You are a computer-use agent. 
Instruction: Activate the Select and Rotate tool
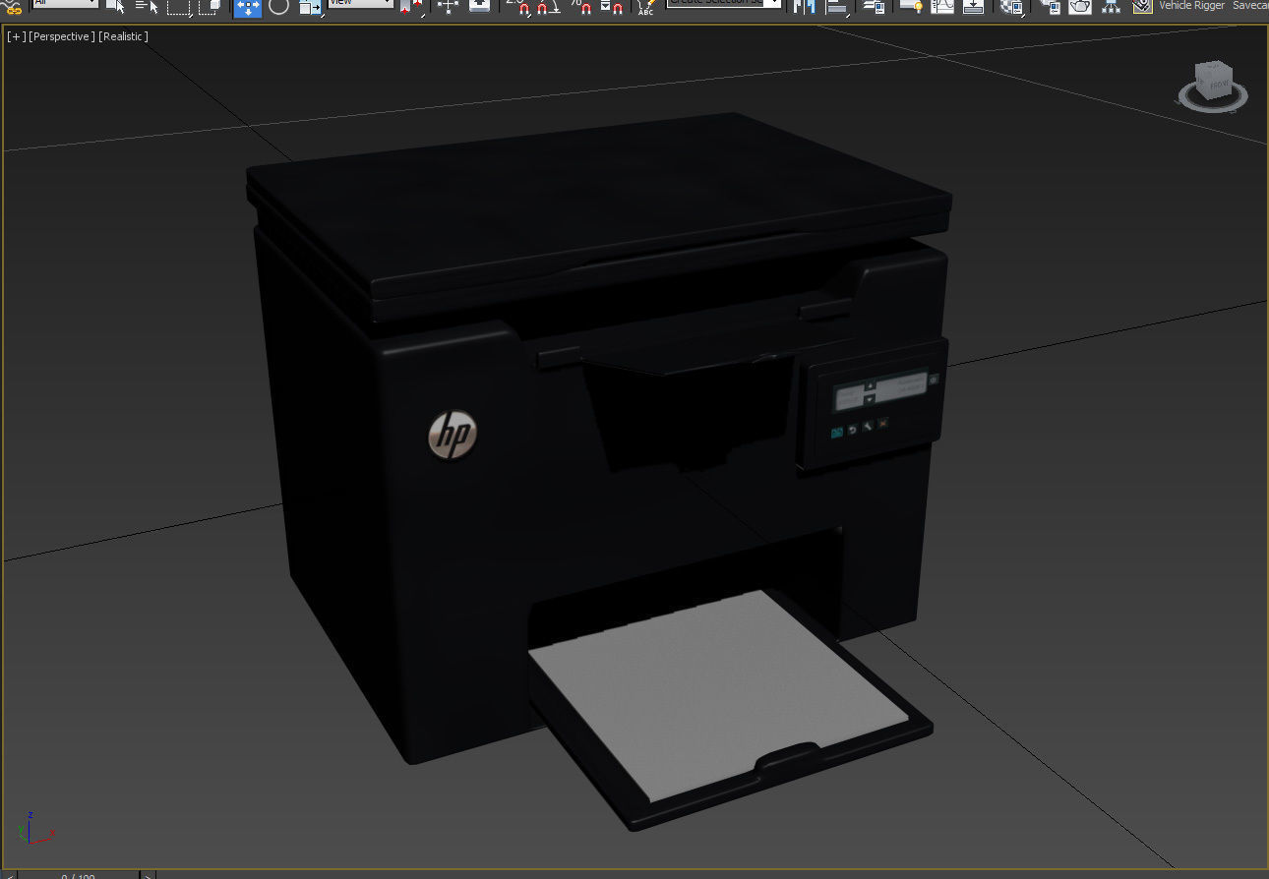click(x=279, y=6)
